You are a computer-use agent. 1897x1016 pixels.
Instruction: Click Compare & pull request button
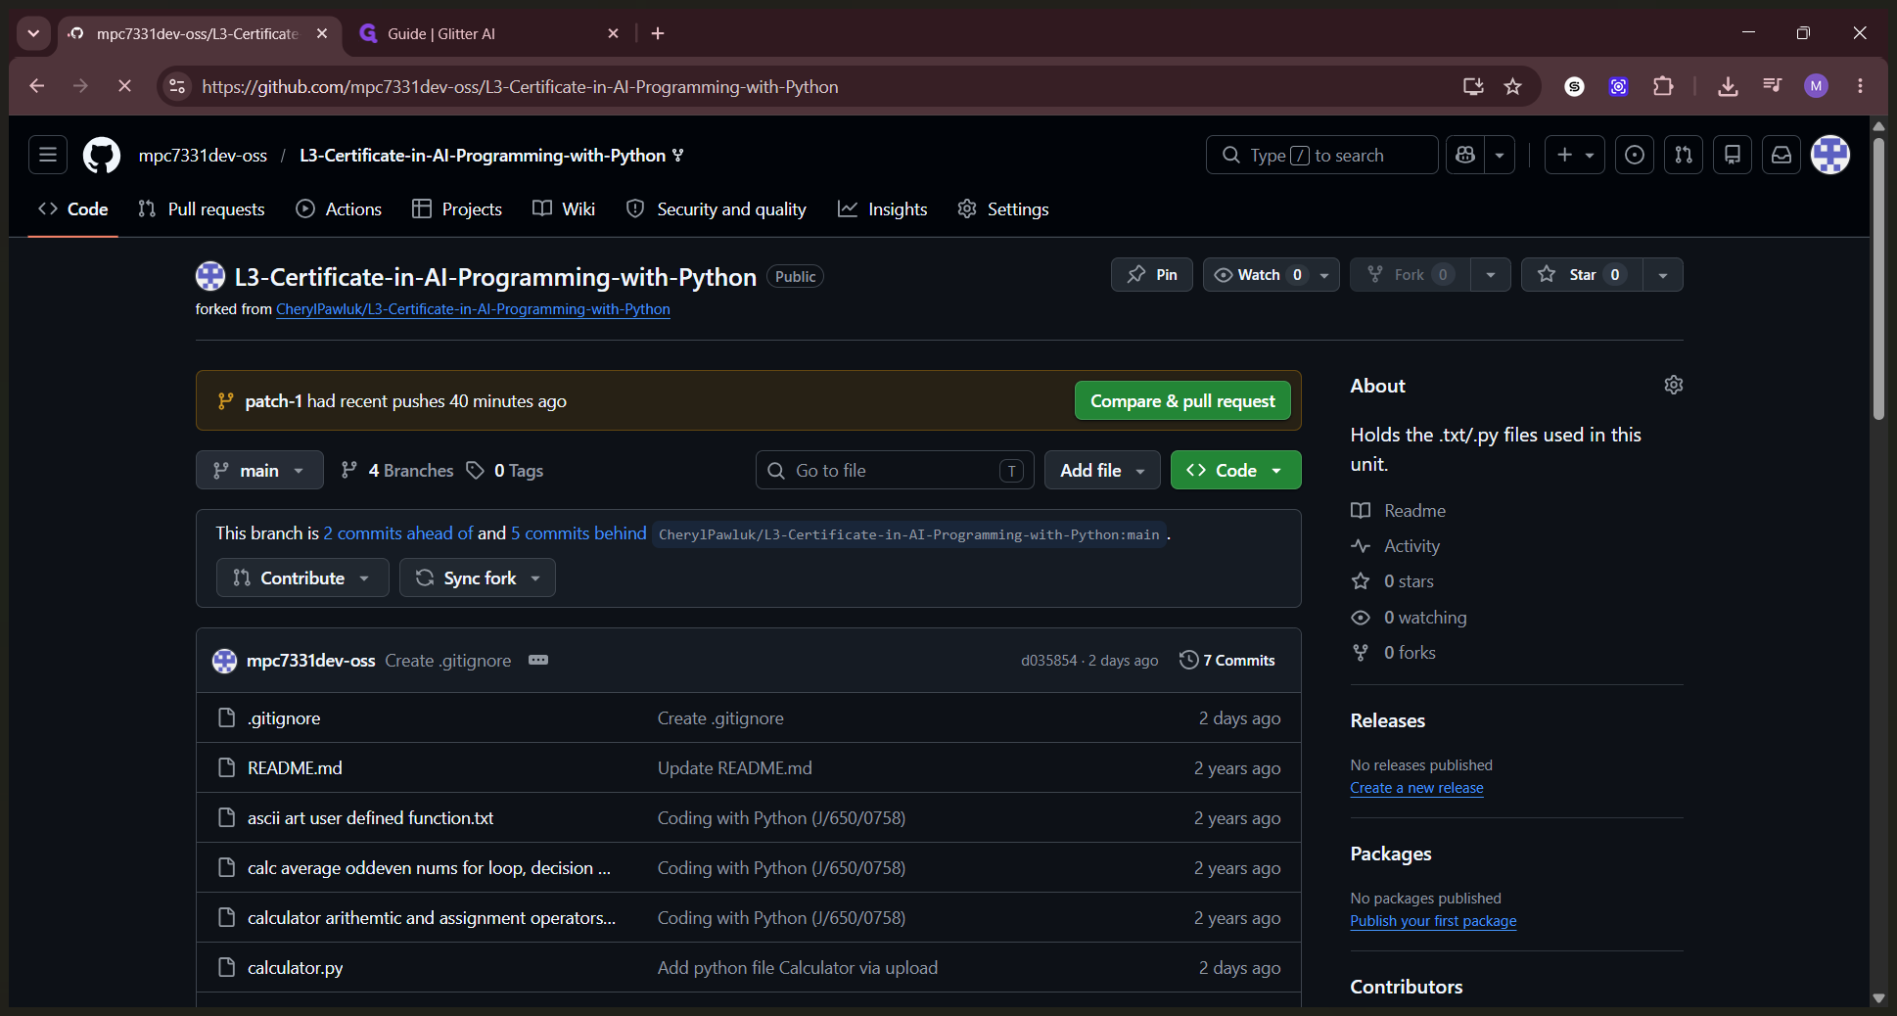click(1182, 400)
